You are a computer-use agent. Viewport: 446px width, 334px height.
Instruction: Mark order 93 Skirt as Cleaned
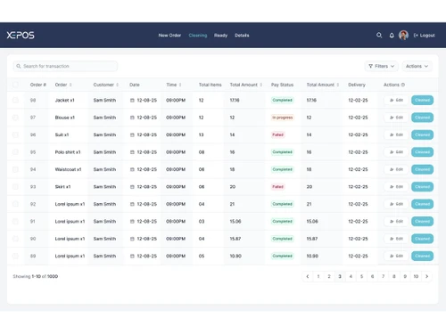(422, 187)
